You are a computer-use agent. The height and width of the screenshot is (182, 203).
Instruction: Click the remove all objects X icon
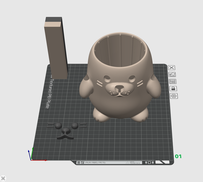(x=172, y=68)
